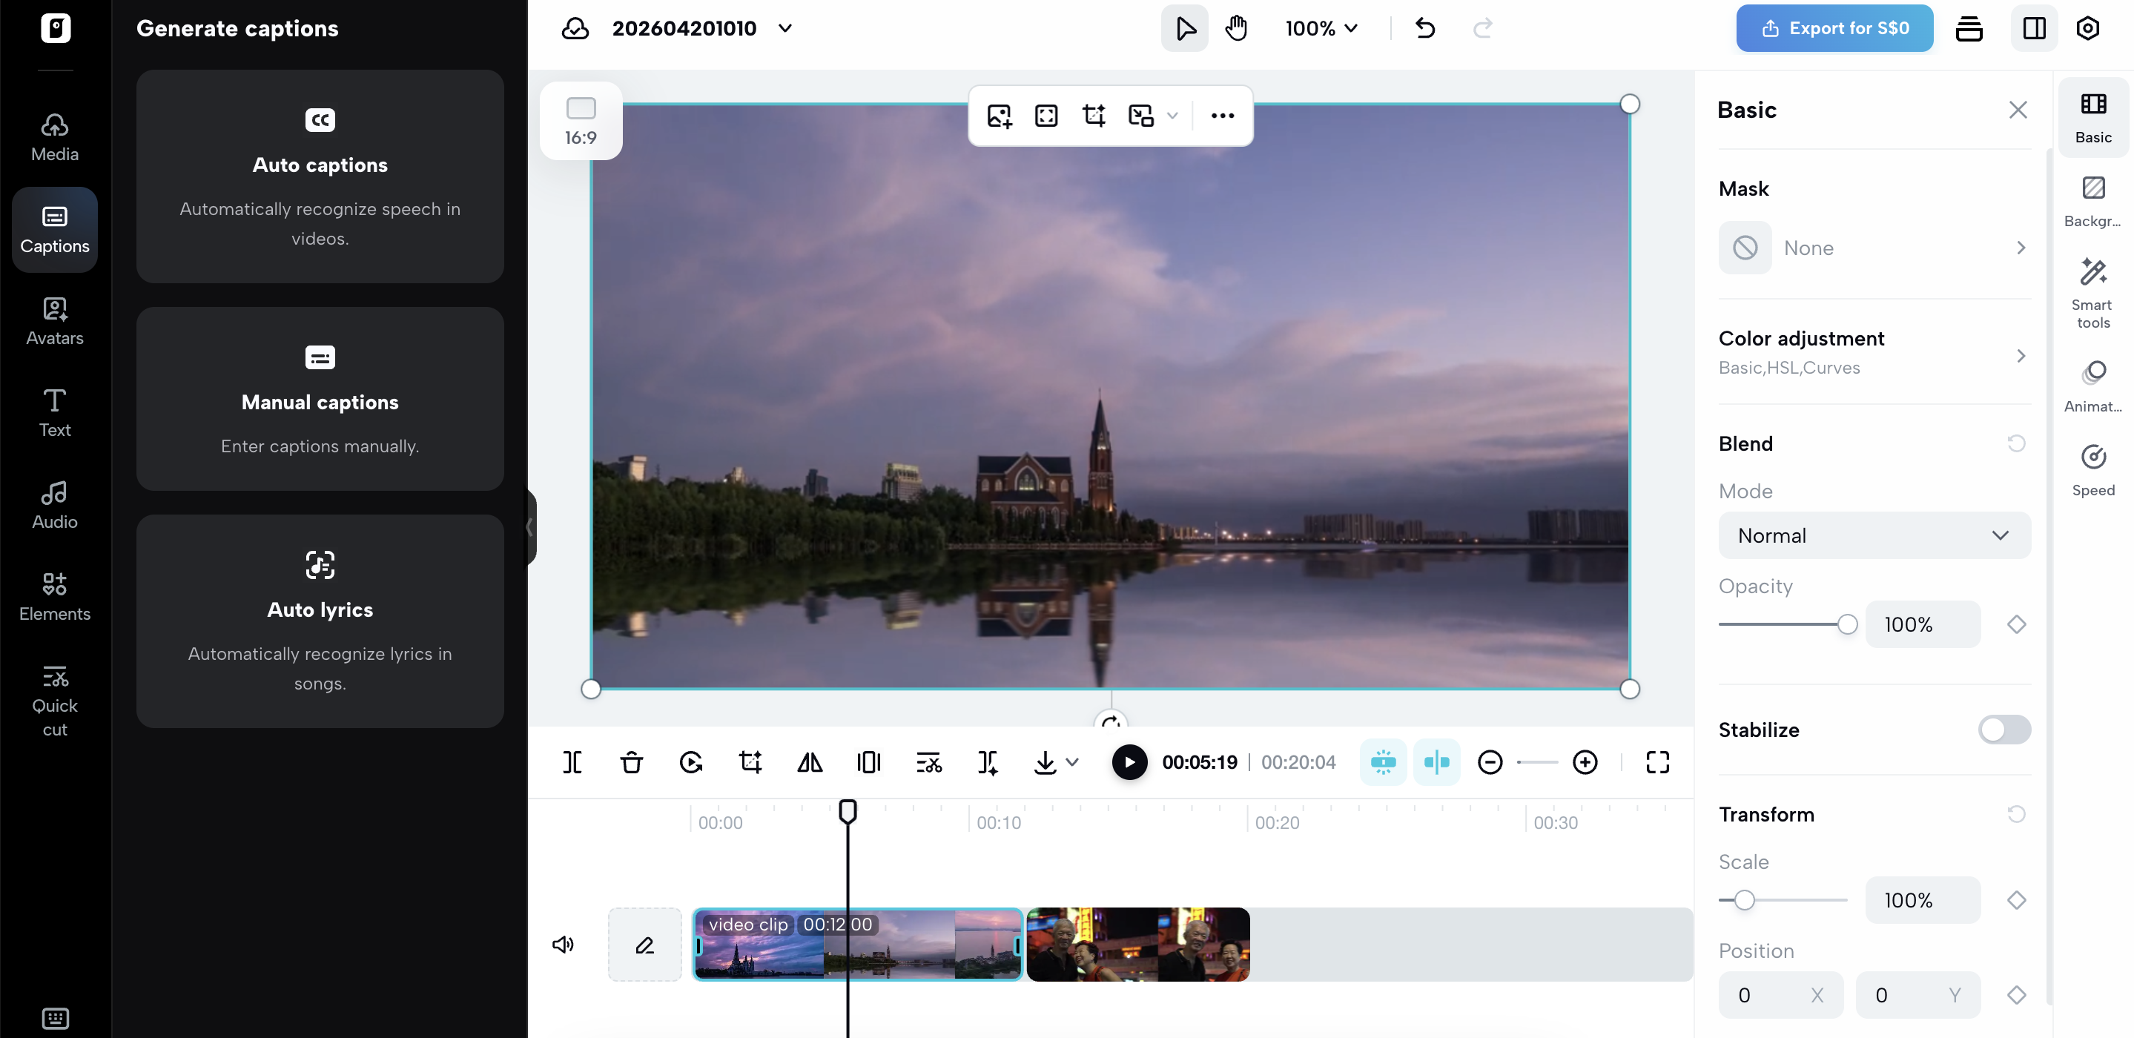
Task: Open the Blend Mode Normal dropdown
Action: 1874,535
